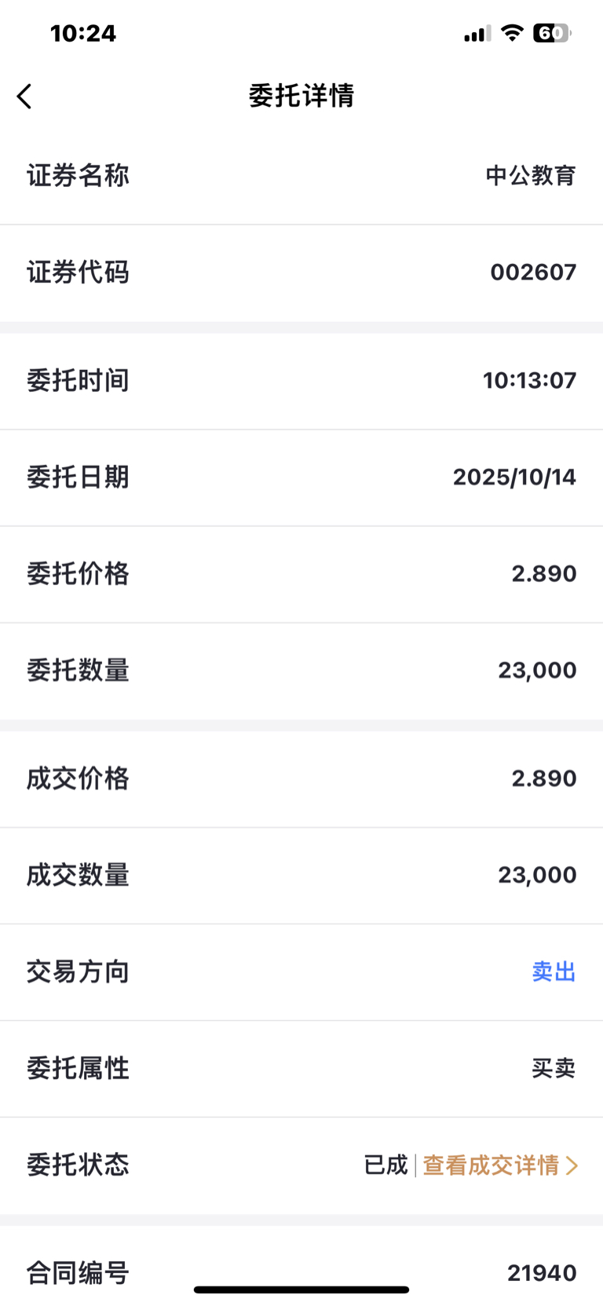
Task: Tap chevron next to 查看成交详情
Action: (x=572, y=1165)
